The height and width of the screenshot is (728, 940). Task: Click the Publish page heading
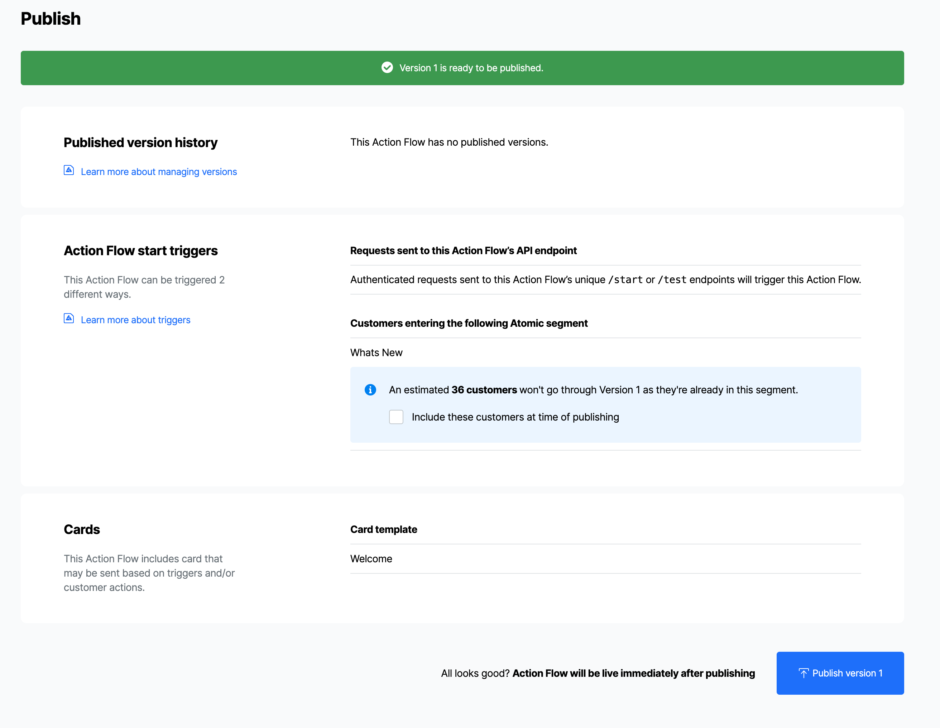coord(51,19)
